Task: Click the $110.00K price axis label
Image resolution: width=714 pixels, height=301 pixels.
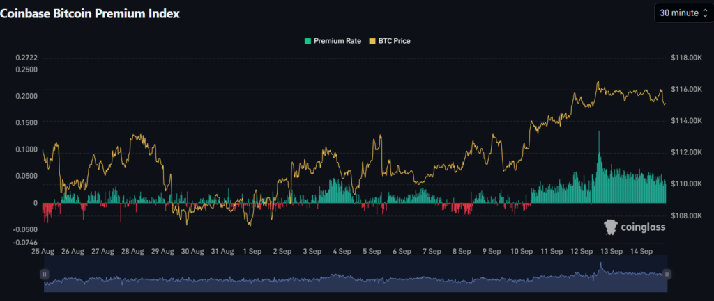Action: click(687, 184)
